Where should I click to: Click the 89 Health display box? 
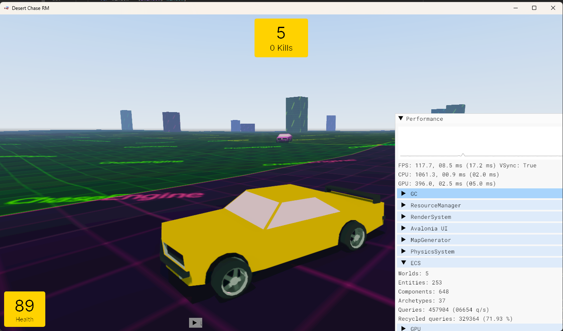click(x=24, y=309)
